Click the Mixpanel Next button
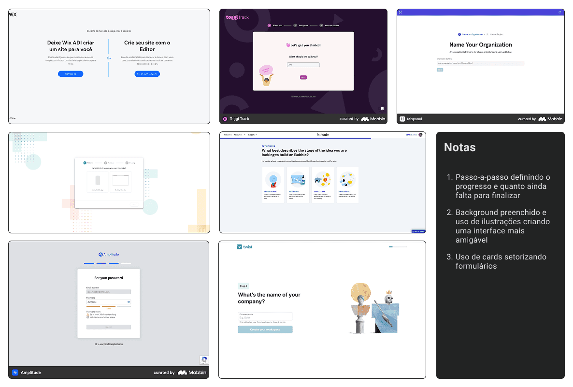The width and height of the screenshot is (573, 387). 440,70
